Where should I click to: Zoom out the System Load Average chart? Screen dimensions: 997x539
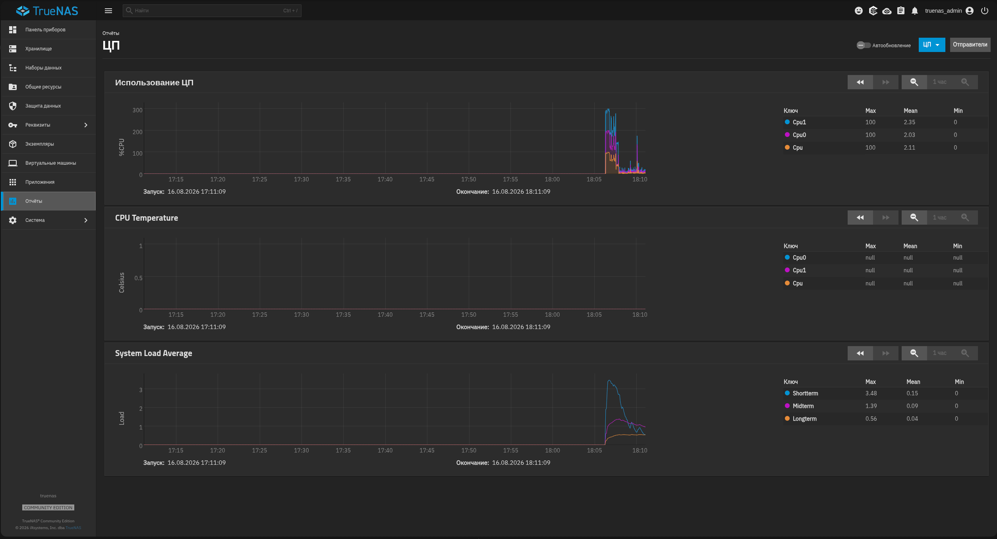pyautogui.click(x=914, y=353)
